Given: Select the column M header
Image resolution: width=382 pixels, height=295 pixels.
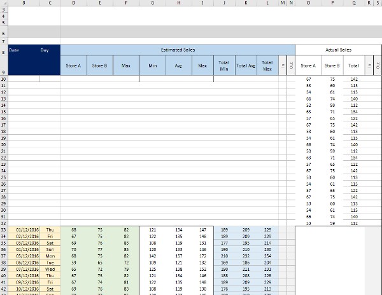Looking at the screenshot, I should tap(283, 3).
